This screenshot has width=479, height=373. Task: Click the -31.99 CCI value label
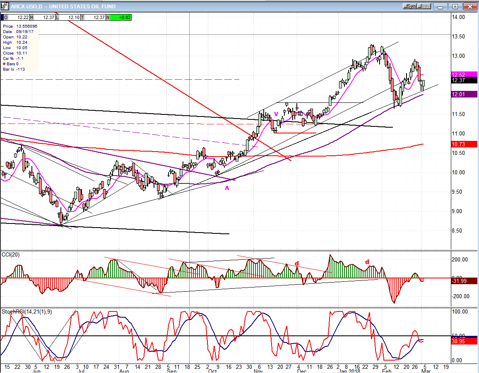(464, 281)
